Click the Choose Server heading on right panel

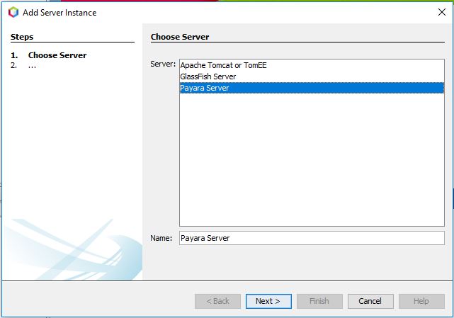pos(180,37)
